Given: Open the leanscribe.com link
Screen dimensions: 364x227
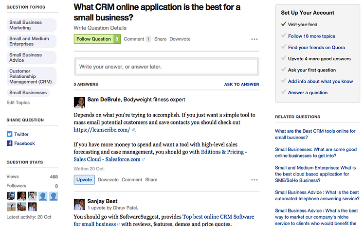Looking at the screenshot, I should point(102,130).
